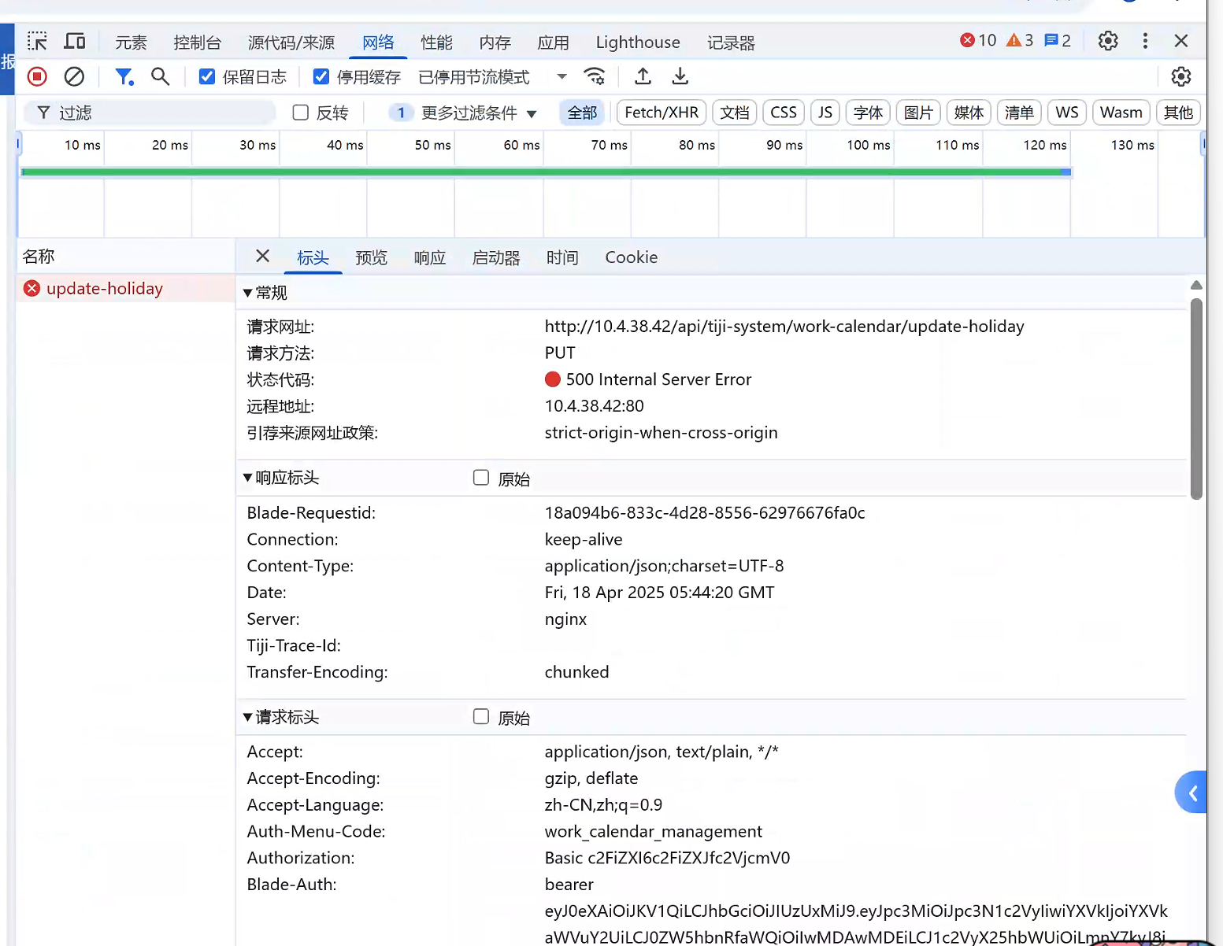Open network panel settings gear
This screenshot has height=946, width=1223.
point(1180,76)
